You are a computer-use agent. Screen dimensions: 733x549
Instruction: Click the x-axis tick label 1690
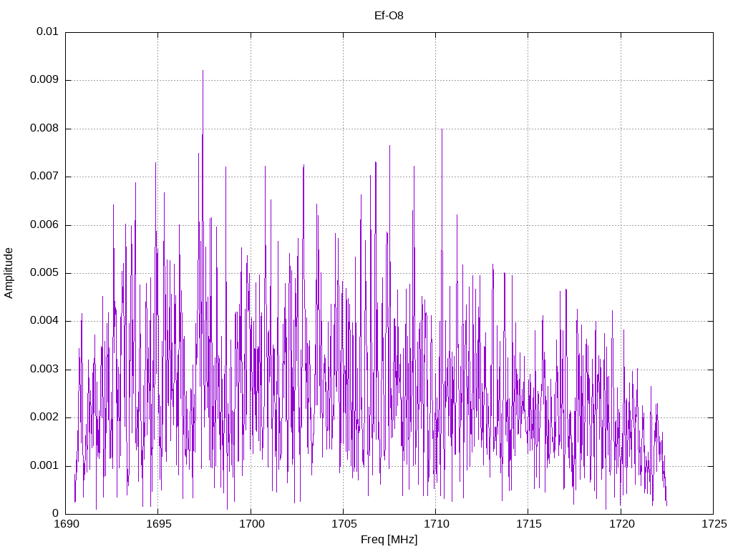pos(67,524)
